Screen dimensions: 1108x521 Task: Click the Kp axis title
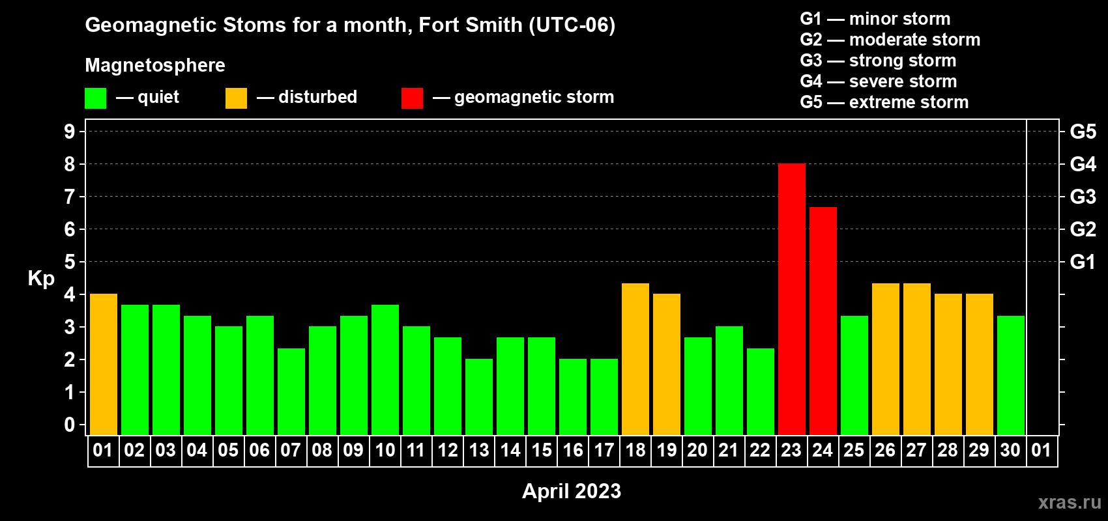coord(41,279)
